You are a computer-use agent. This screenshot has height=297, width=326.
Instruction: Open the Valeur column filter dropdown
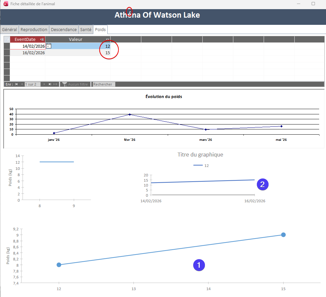point(107,39)
